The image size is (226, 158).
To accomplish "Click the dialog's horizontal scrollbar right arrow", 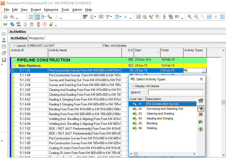I will pyautogui.click(x=194, y=154).
